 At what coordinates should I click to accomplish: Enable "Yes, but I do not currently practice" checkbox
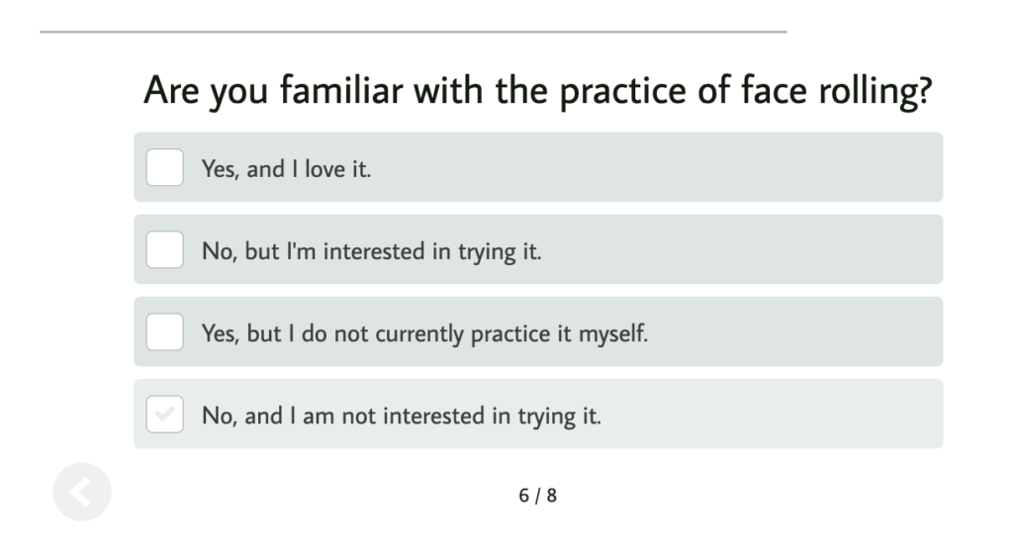pos(165,332)
